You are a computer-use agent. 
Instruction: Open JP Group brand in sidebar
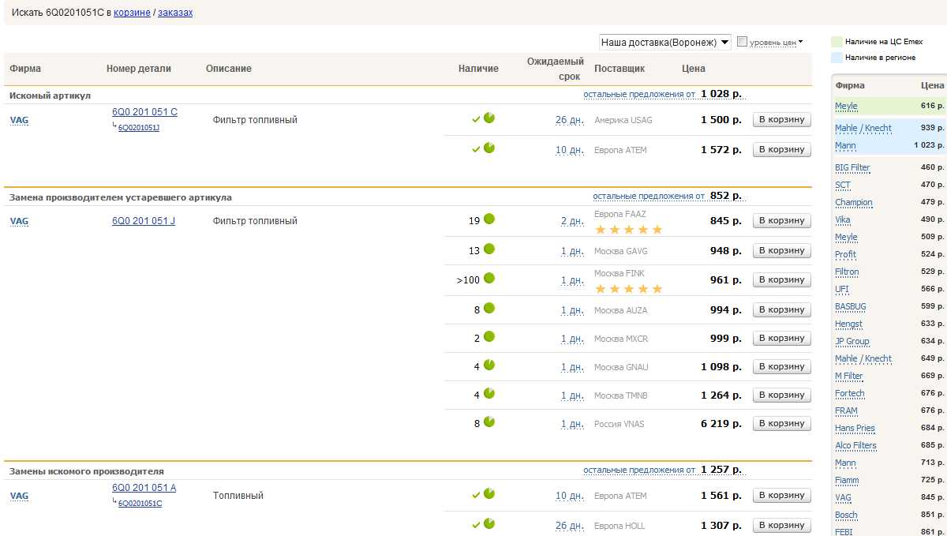852,341
